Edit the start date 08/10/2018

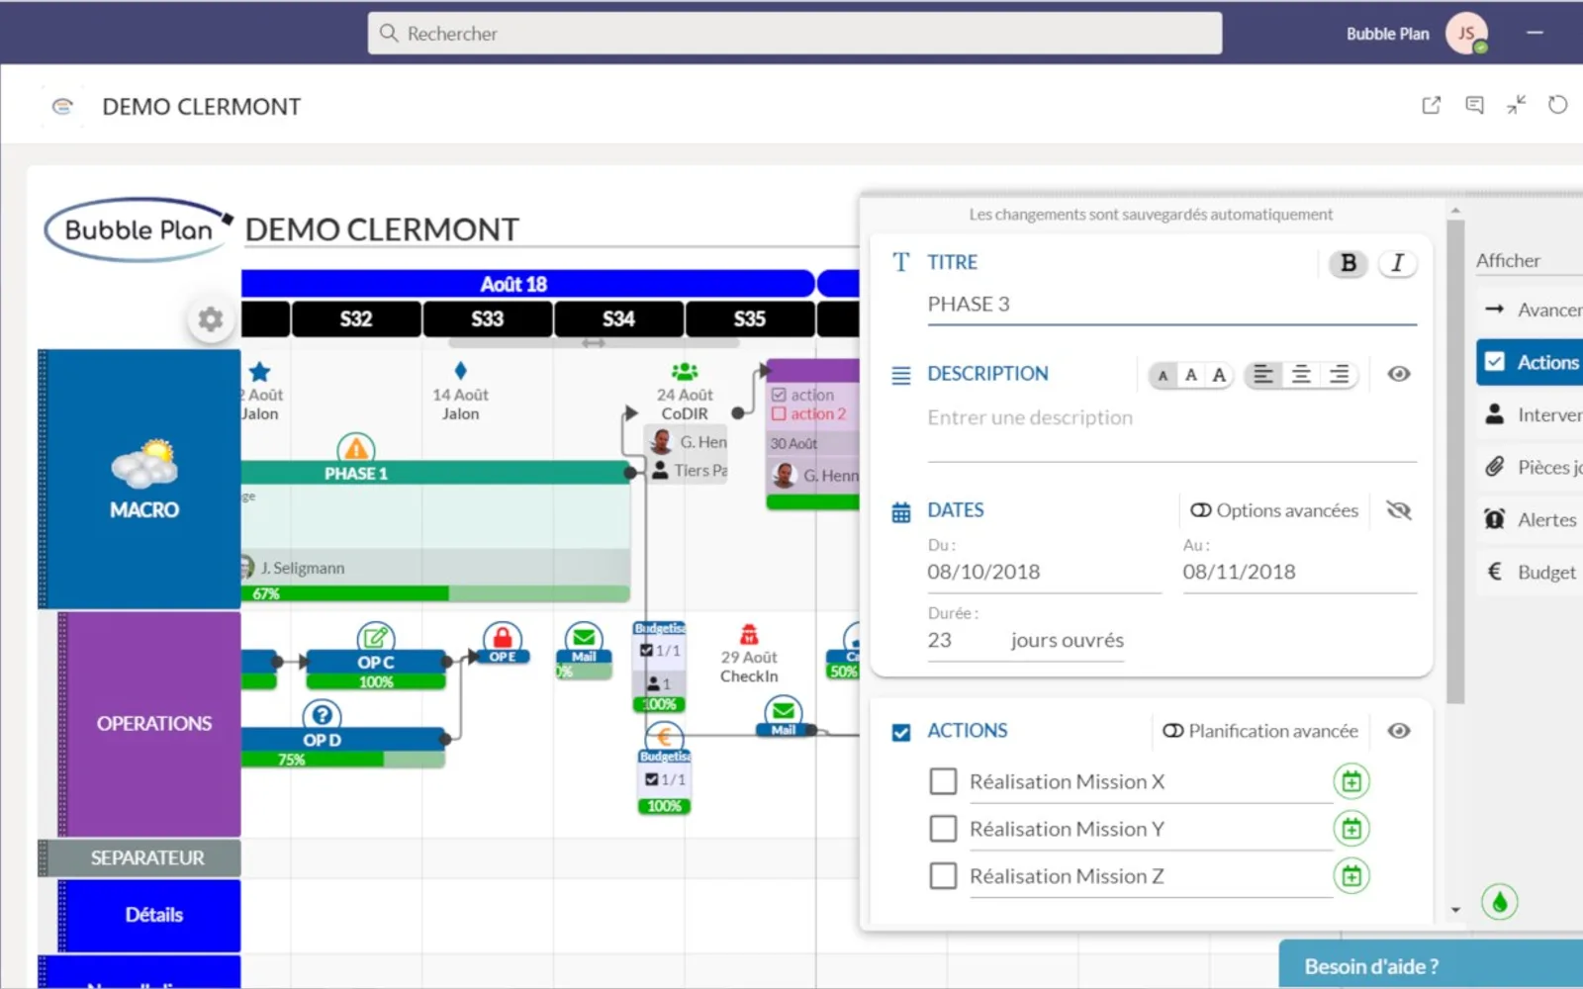click(1044, 573)
